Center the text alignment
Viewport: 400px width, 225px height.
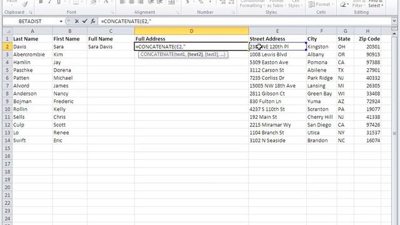click(x=132, y=2)
